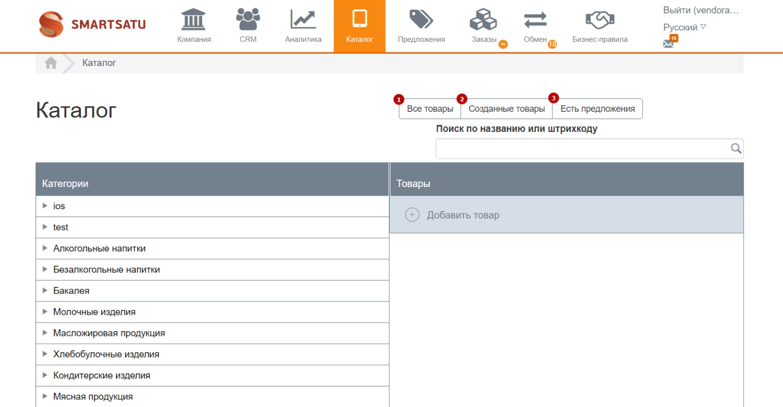The height and width of the screenshot is (407, 783).
Task: Select the Хлебобулочные изделия row text
Action: click(x=106, y=354)
